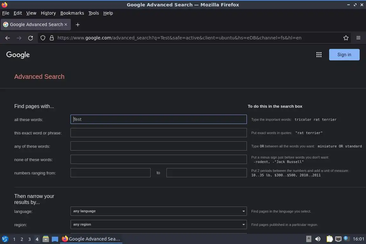366x244 pixels.
Task: Click the 'any of these words' field
Action: 159,146
